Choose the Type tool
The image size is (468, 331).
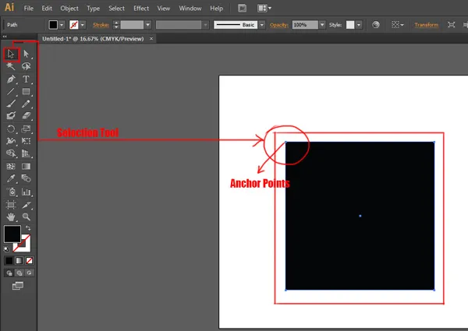coord(27,79)
